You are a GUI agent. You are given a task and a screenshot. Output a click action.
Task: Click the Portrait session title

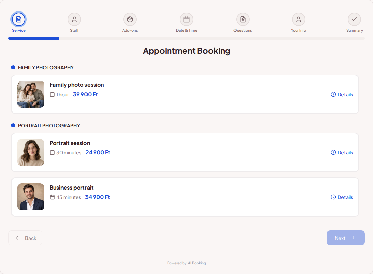[x=70, y=143]
